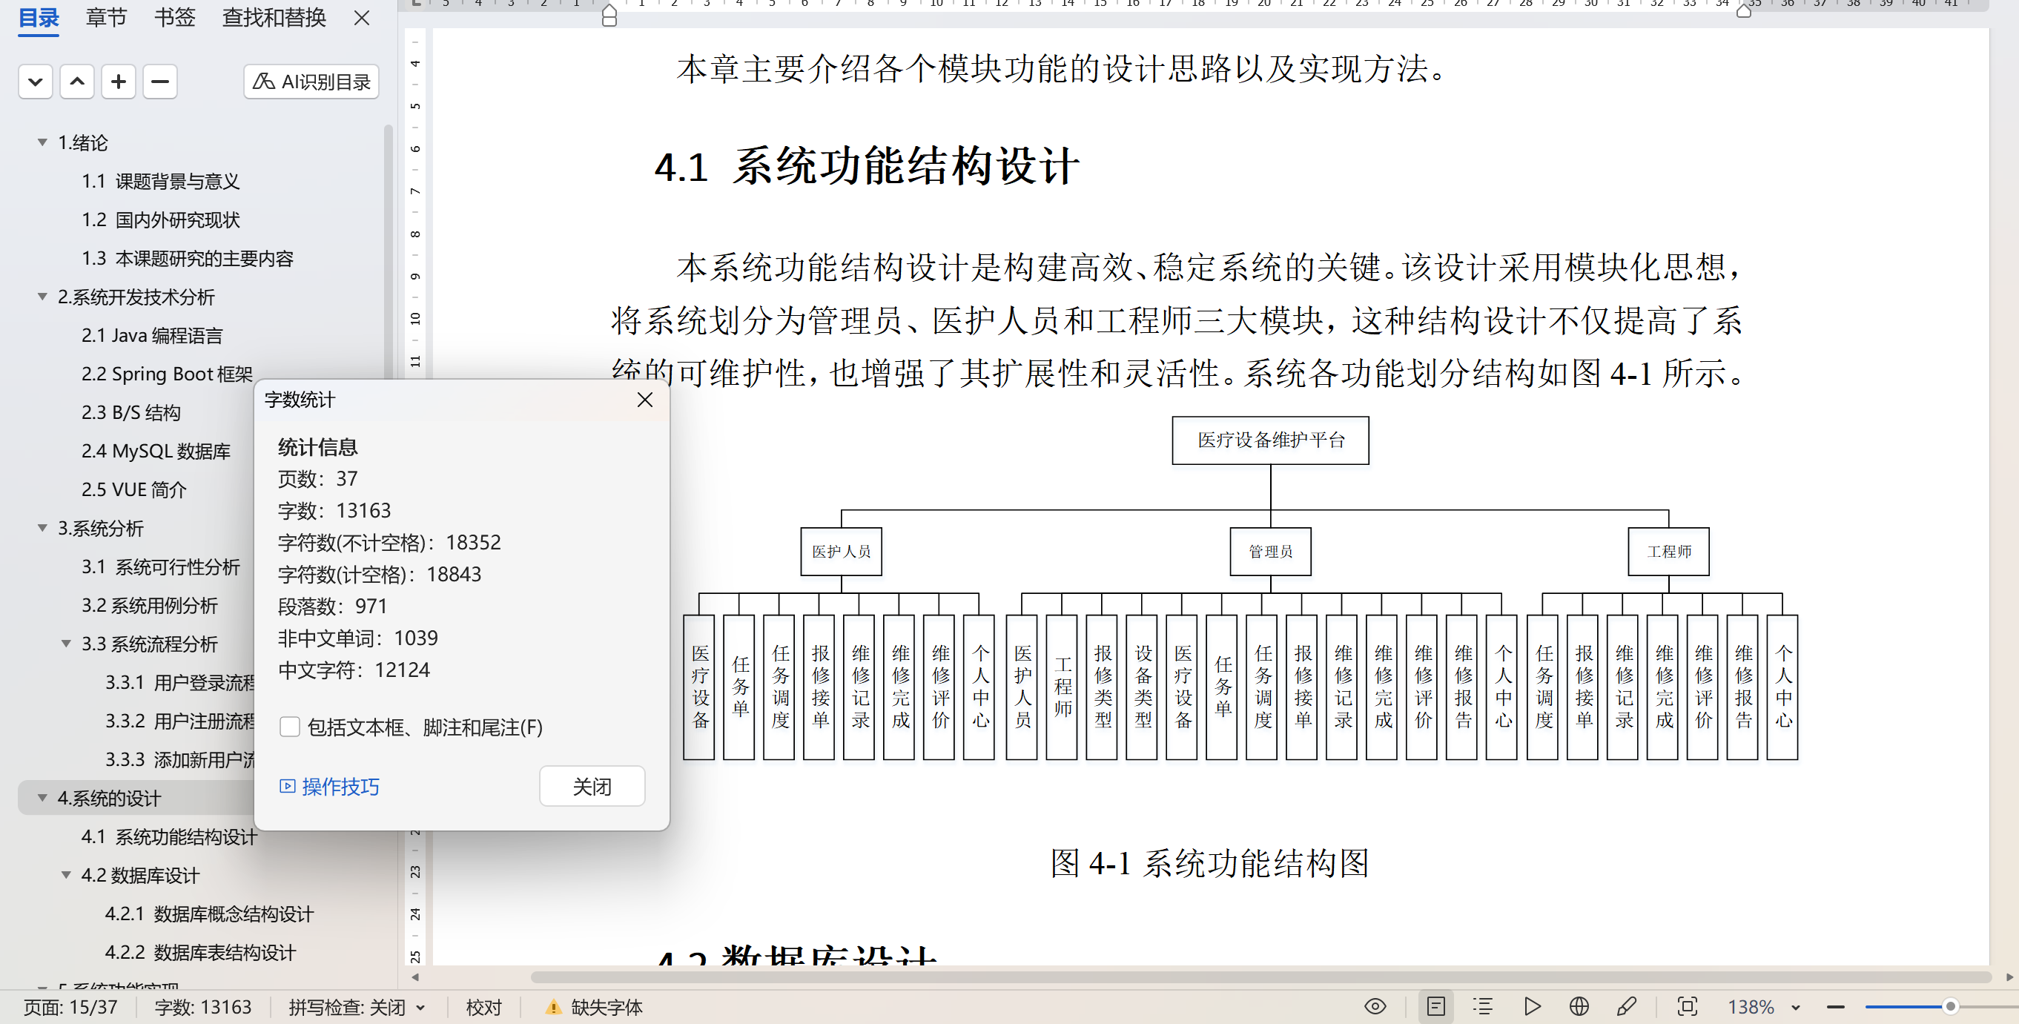Open web layout globe icon
Image resolution: width=2019 pixels, height=1024 pixels.
point(1579,1006)
